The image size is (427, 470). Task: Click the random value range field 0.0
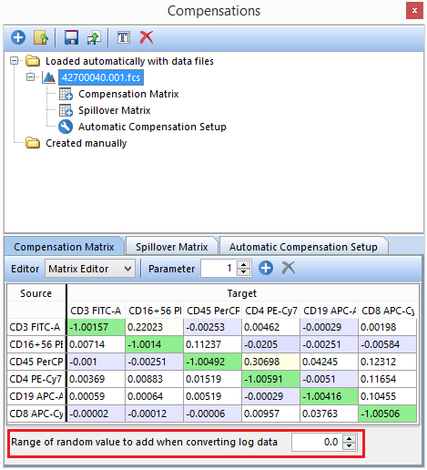coord(317,442)
